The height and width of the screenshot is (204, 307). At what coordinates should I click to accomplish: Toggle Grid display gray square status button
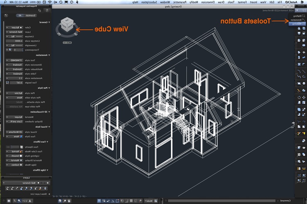tap(131, 201)
